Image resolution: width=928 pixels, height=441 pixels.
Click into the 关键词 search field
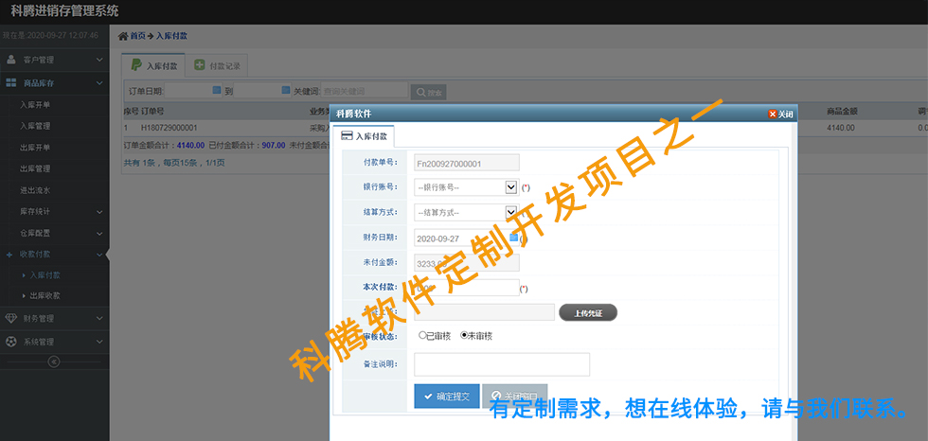tap(364, 91)
